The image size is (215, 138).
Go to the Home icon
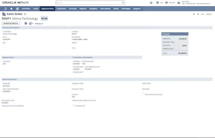point(18,9)
